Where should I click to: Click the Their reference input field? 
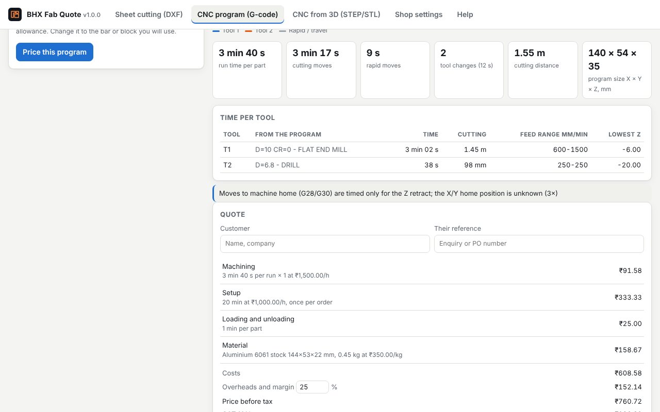[539, 244]
